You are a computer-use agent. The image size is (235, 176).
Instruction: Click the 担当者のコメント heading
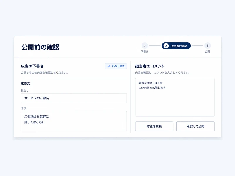click(x=150, y=66)
